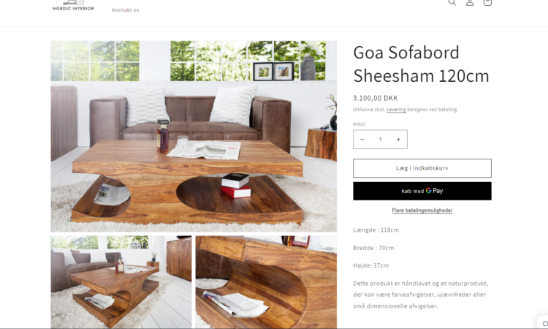This screenshot has width=548, height=329.
Task: Buy with Køb med G Pay button
Action: pos(422,191)
